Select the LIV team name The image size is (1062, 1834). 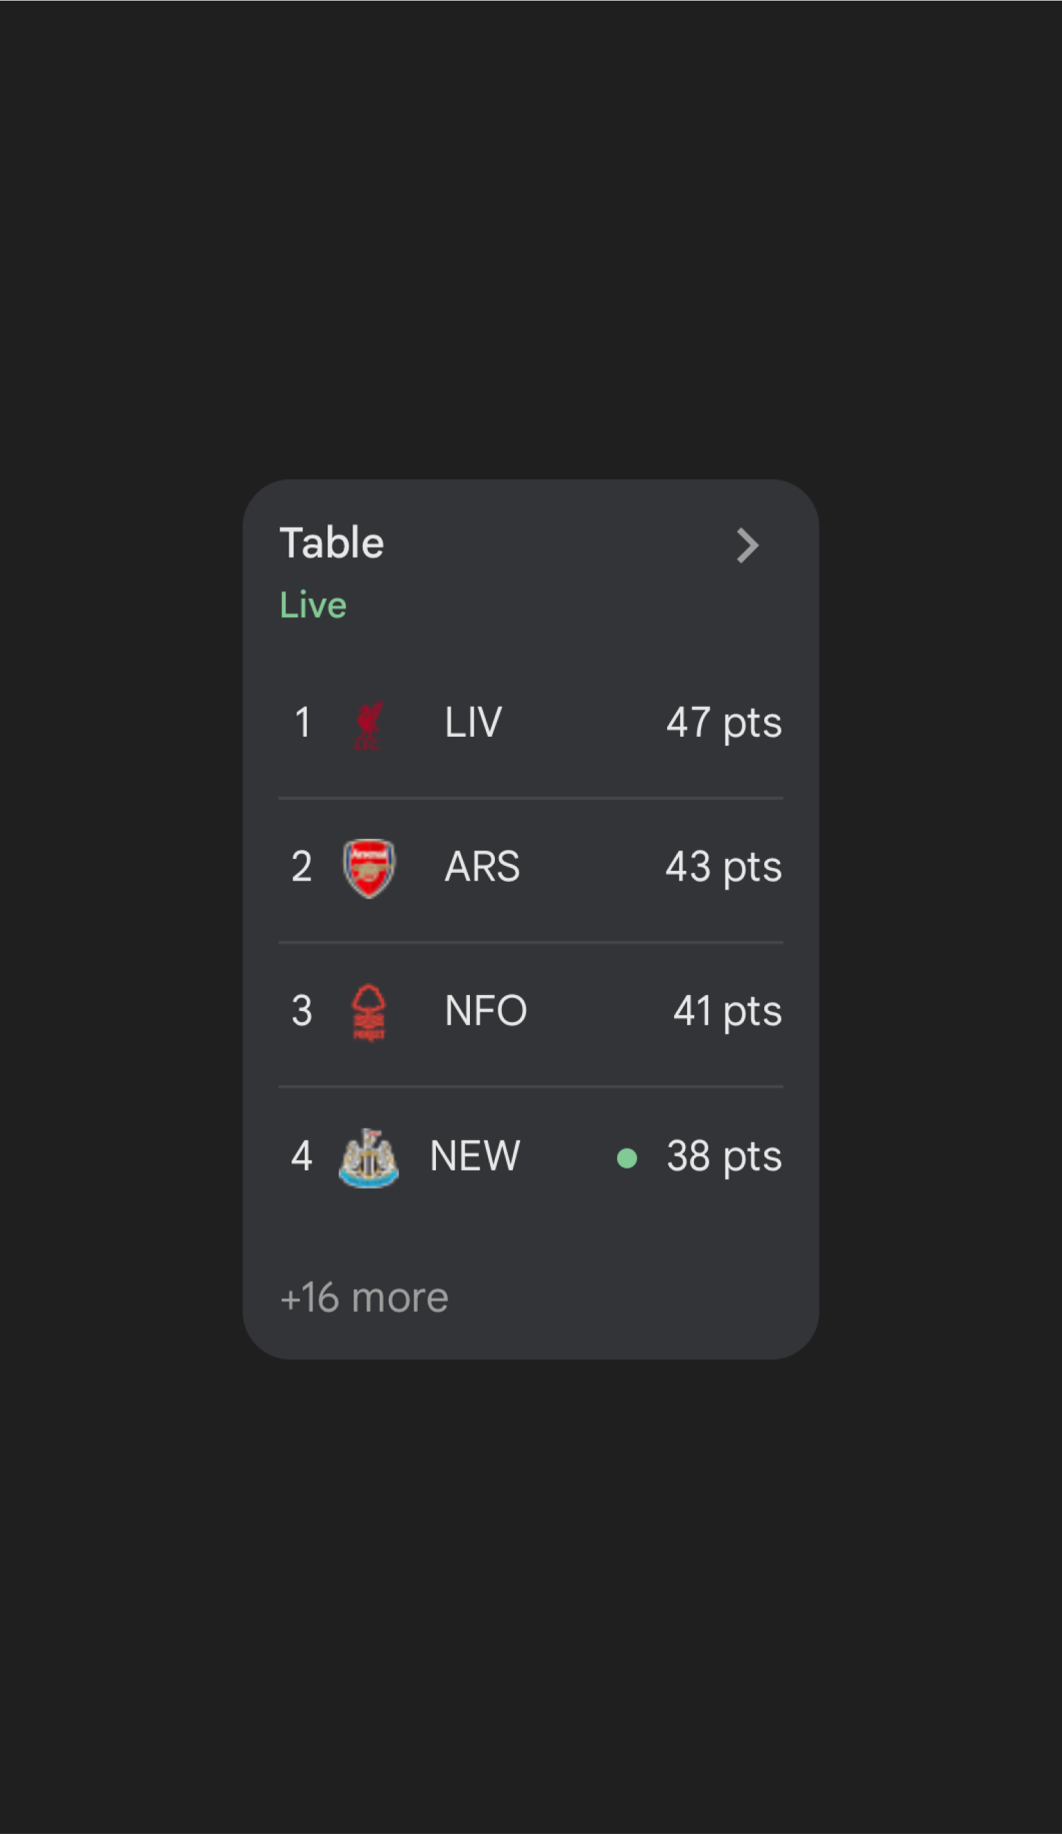tap(473, 723)
